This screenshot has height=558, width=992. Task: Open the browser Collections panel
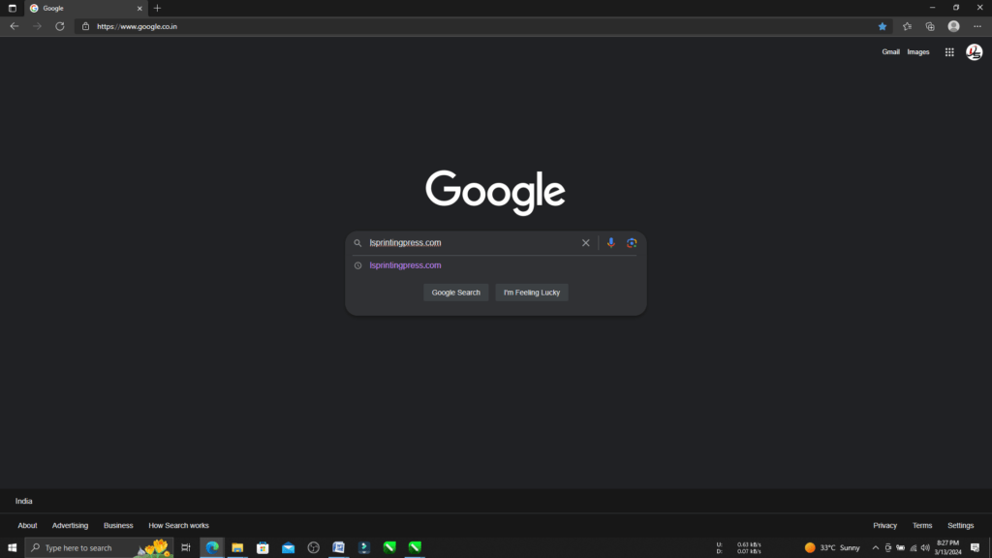(x=930, y=26)
